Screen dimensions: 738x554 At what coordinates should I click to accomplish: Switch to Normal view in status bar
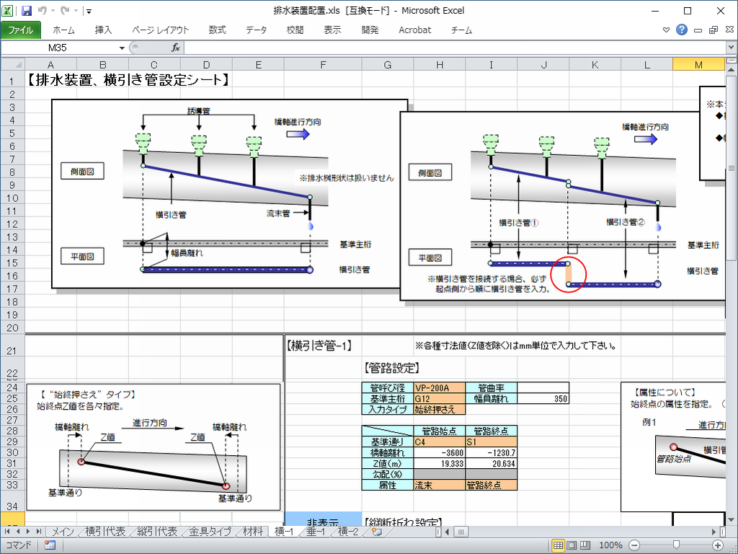click(557, 545)
